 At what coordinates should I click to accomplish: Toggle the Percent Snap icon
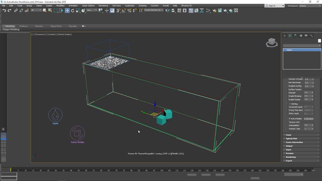(129, 11)
